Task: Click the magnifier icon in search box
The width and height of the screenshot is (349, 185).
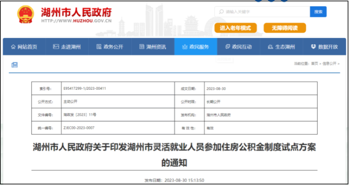Action: (221, 12)
